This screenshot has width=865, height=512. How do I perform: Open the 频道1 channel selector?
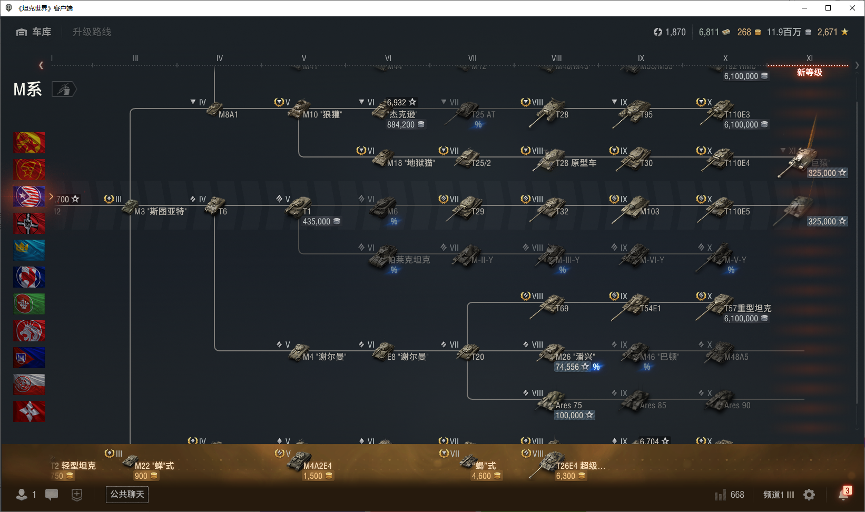pyautogui.click(x=779, y=495)
